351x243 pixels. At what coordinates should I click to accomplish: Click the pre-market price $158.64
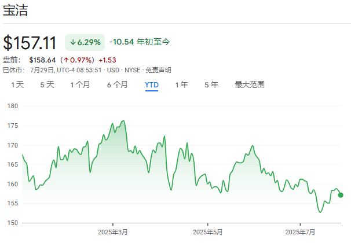click(42, 60)
